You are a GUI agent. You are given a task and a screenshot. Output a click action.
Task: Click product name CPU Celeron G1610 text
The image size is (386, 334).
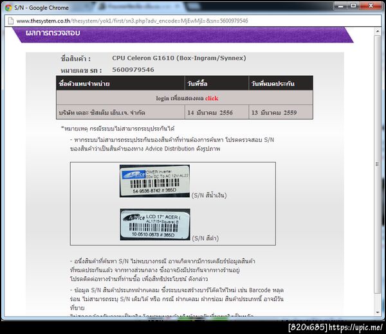179,58
